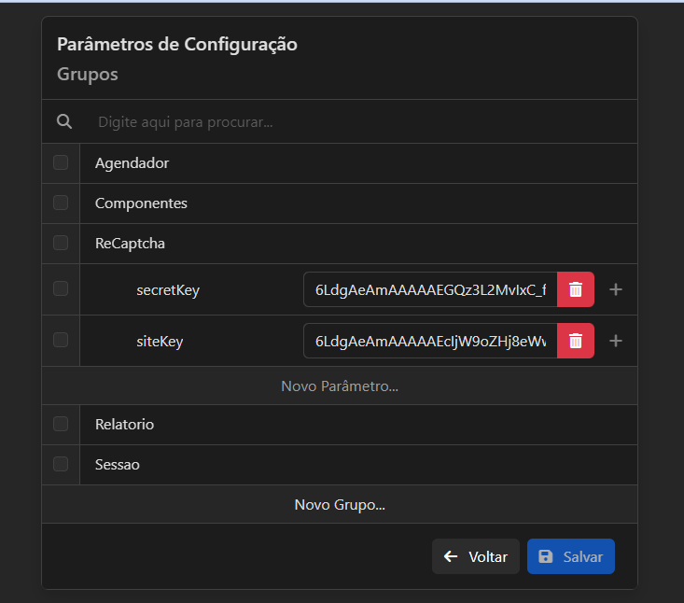Expand the Sessao group

(358, 465)
